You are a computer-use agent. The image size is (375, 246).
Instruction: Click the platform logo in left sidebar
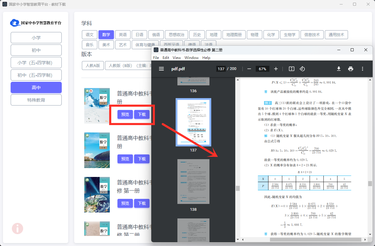click(36, 23)
